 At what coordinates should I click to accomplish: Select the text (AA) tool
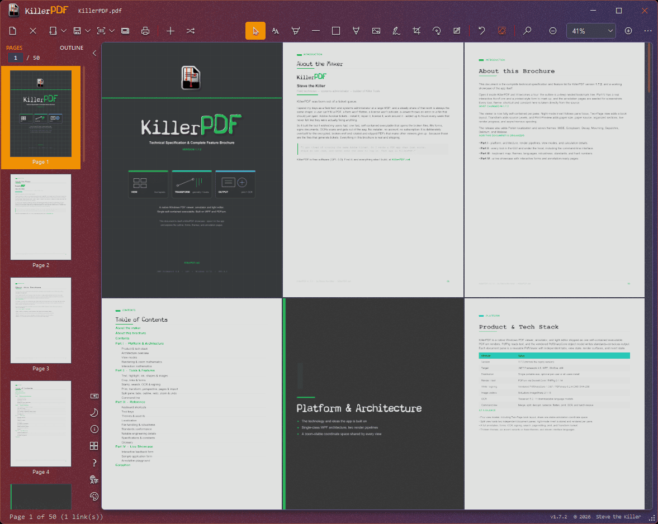click(x=275, y=31)
